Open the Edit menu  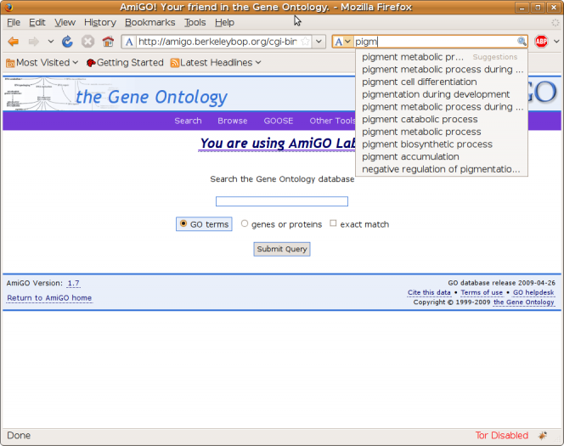tap(37, 22)
